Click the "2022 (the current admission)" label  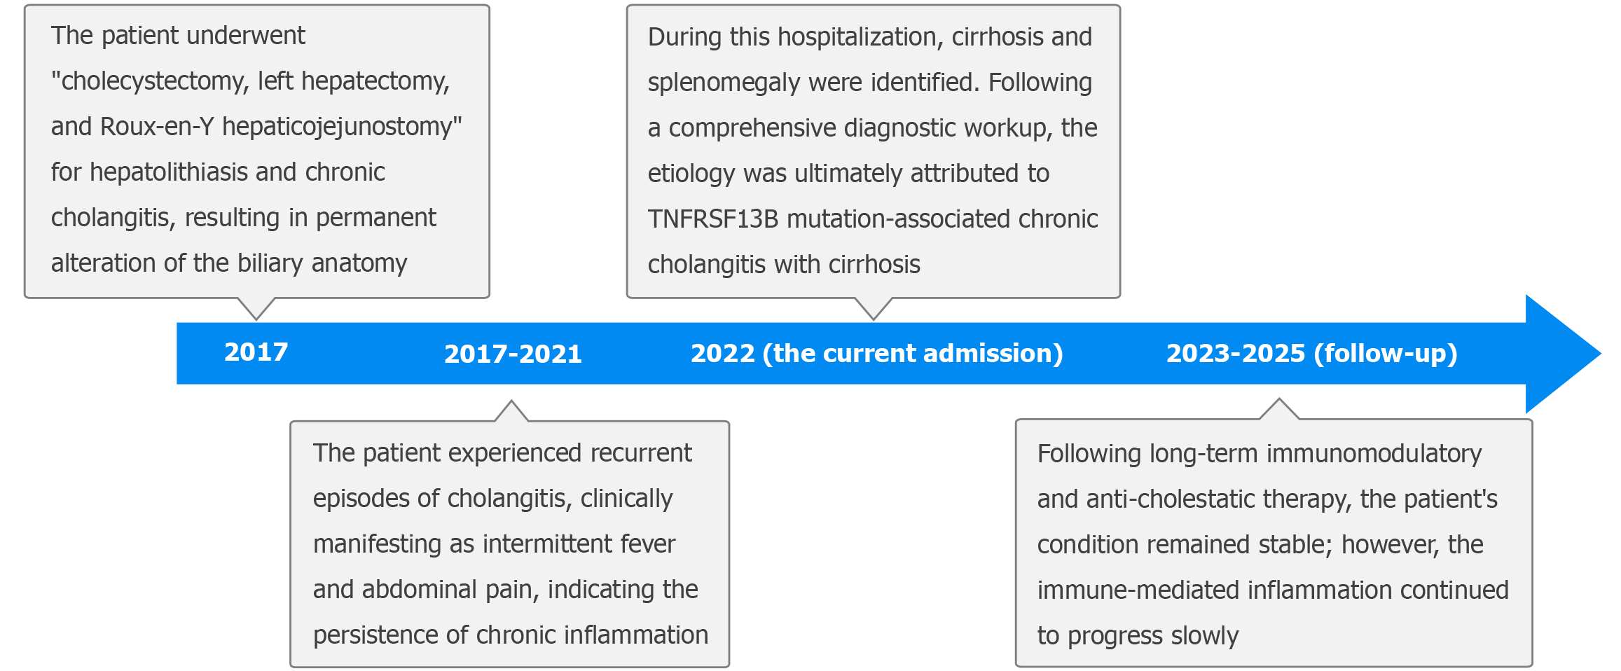pyautogui.click(x=876, y=354)
